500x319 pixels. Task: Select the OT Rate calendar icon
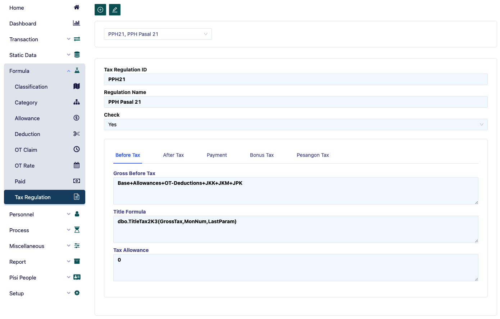tap(76, 165)
